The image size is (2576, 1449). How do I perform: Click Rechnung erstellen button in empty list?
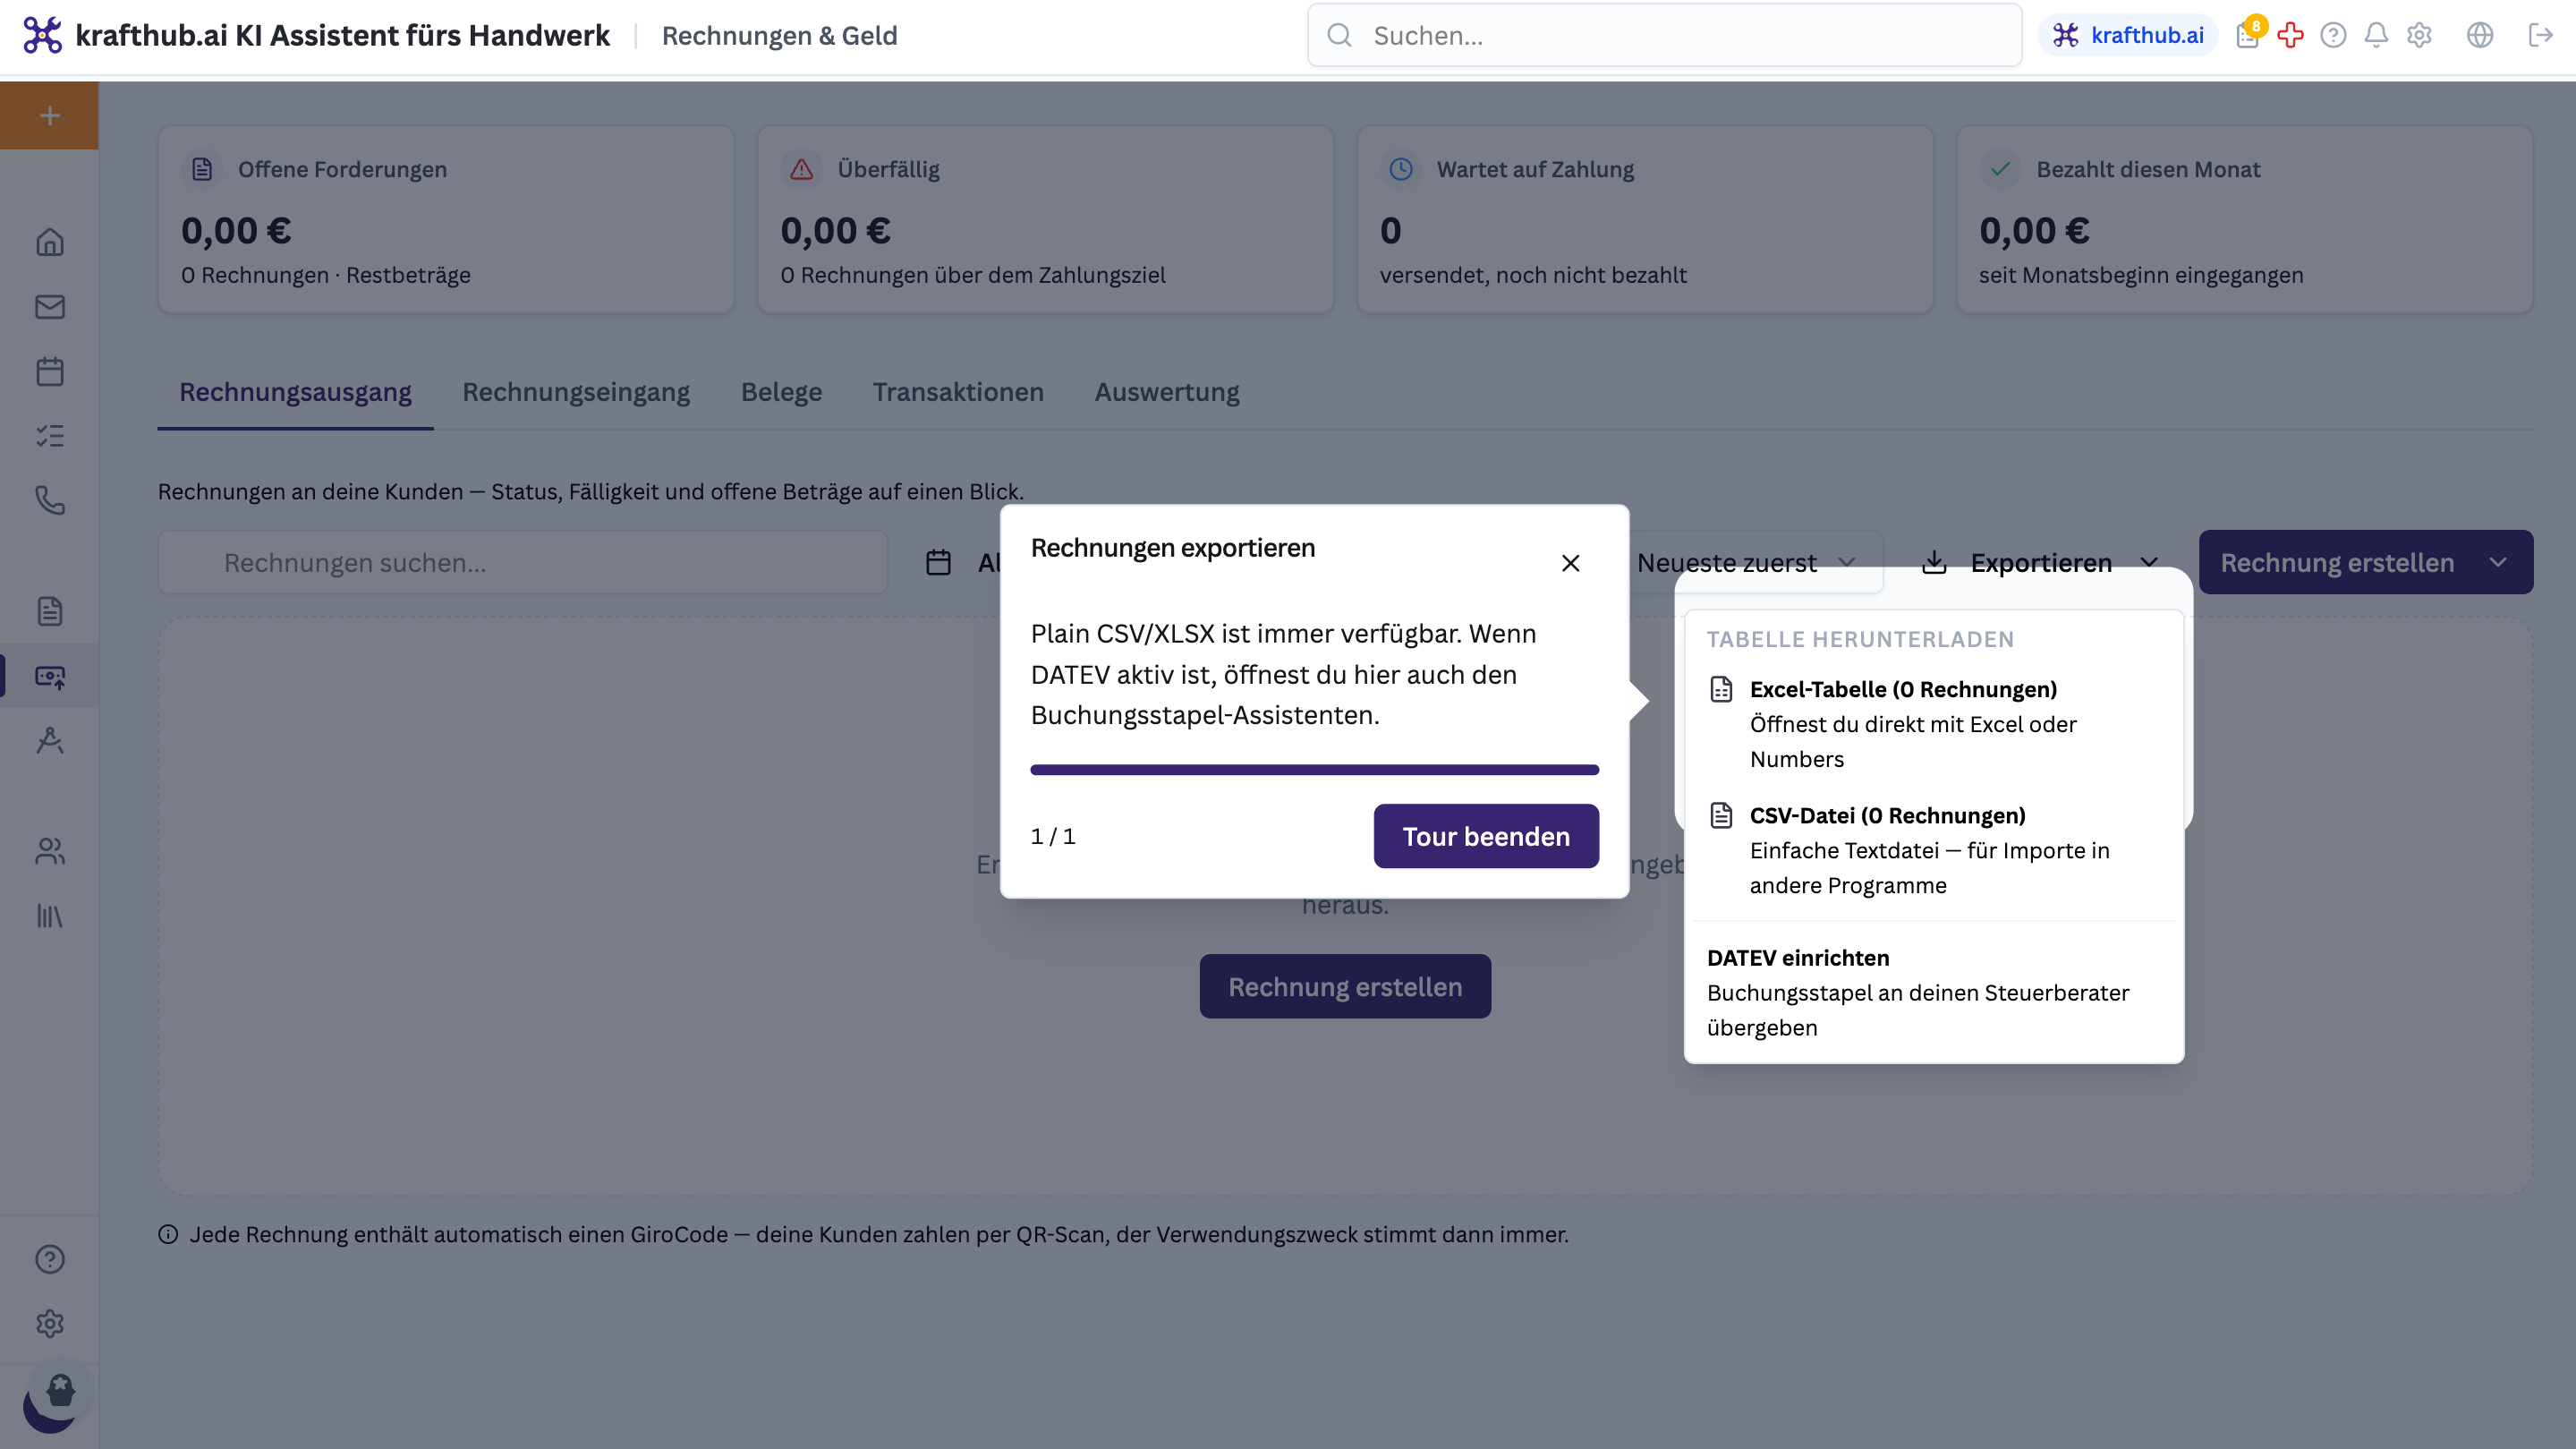(x=1345, y=987)
